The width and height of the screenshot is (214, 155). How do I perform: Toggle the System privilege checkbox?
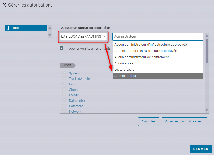[x=64, y=73]
